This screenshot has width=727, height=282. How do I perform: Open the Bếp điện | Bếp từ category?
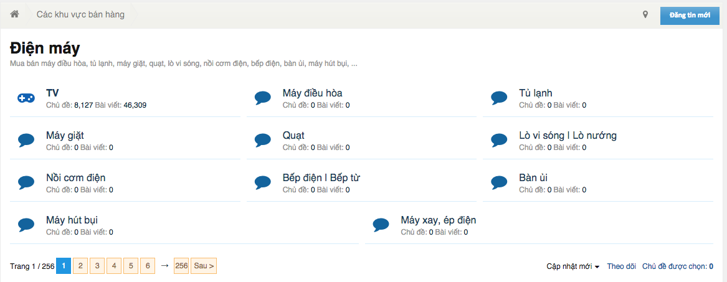(x=321, y=178)
